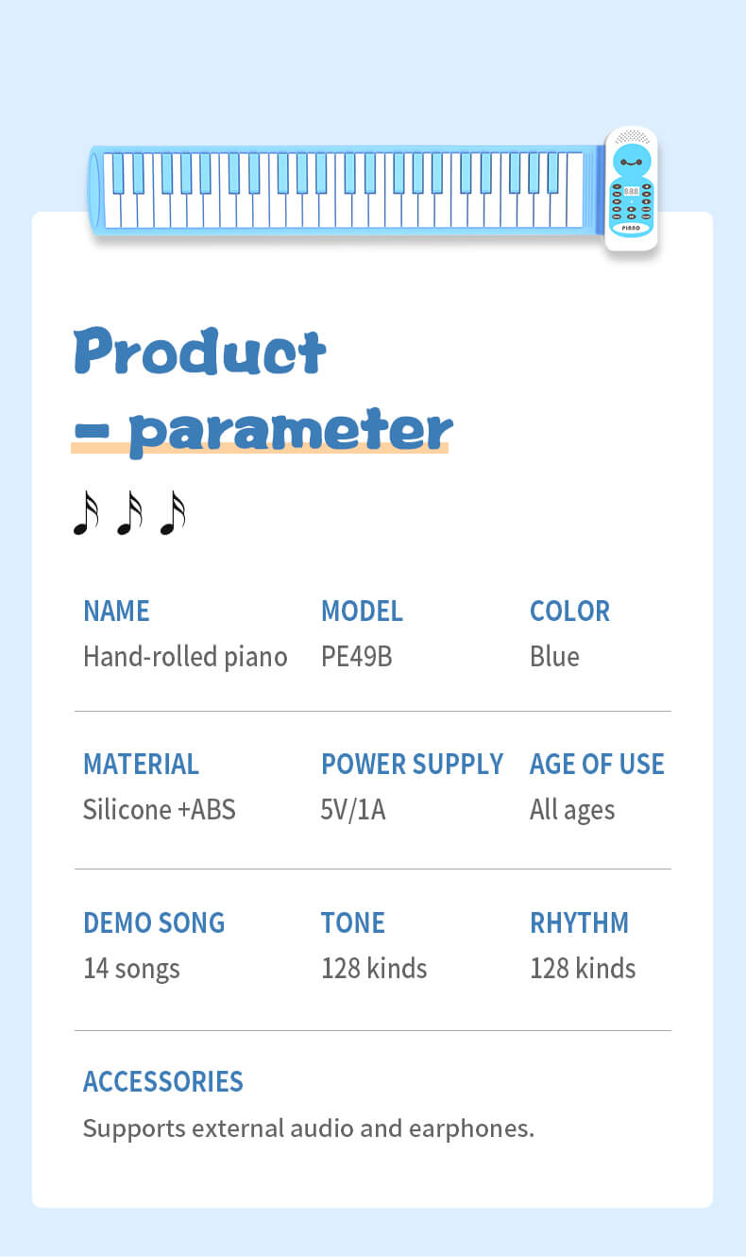
Task: Click the red digital display on controller
Action: pos(631,190)
